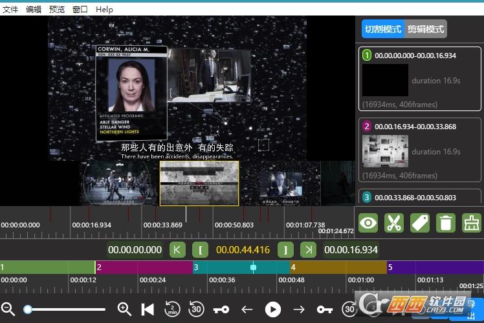Click the zoom out magnifier icon

coord(8,309)
